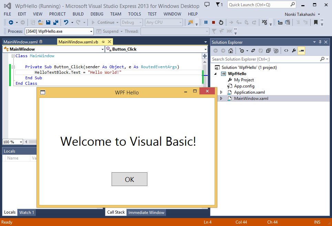Viewport: 332px width, 226px height.
Task: Click the Show Threads in Source icon
Action: [264, 22]
